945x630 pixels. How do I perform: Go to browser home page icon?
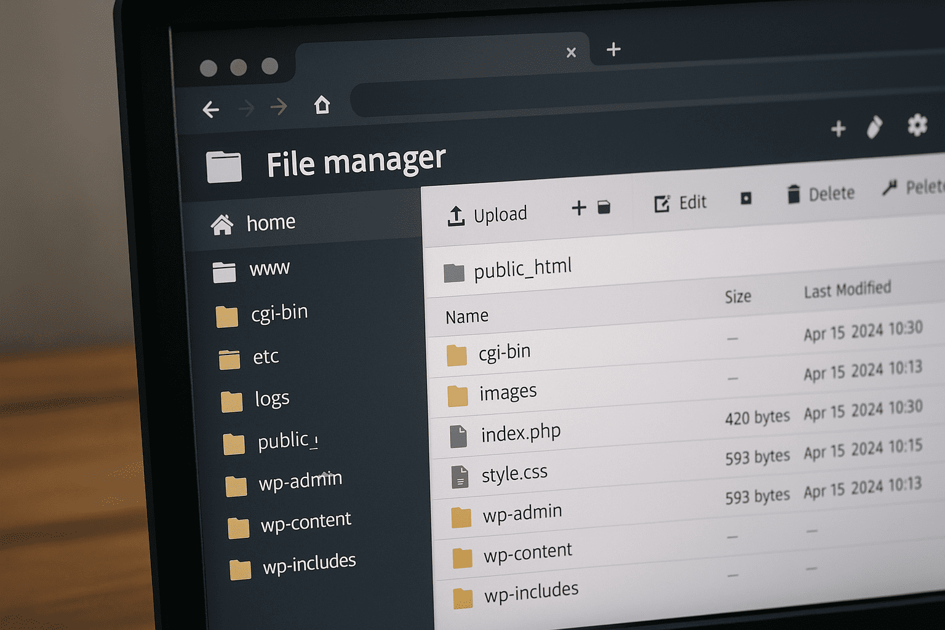tap(322, 105)
